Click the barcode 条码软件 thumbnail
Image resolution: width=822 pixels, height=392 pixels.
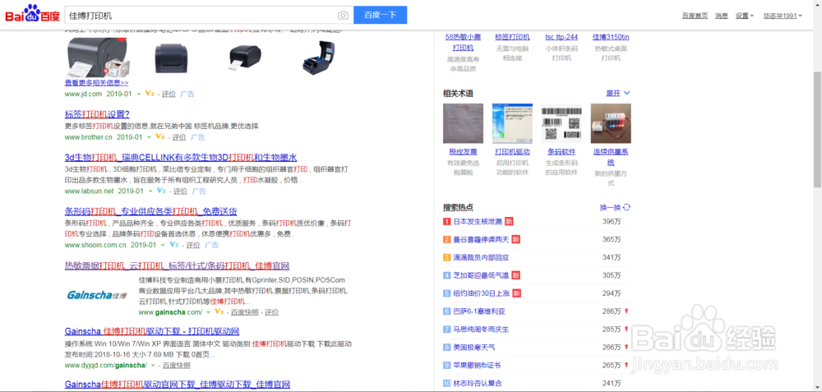click(x=561, y=123)
